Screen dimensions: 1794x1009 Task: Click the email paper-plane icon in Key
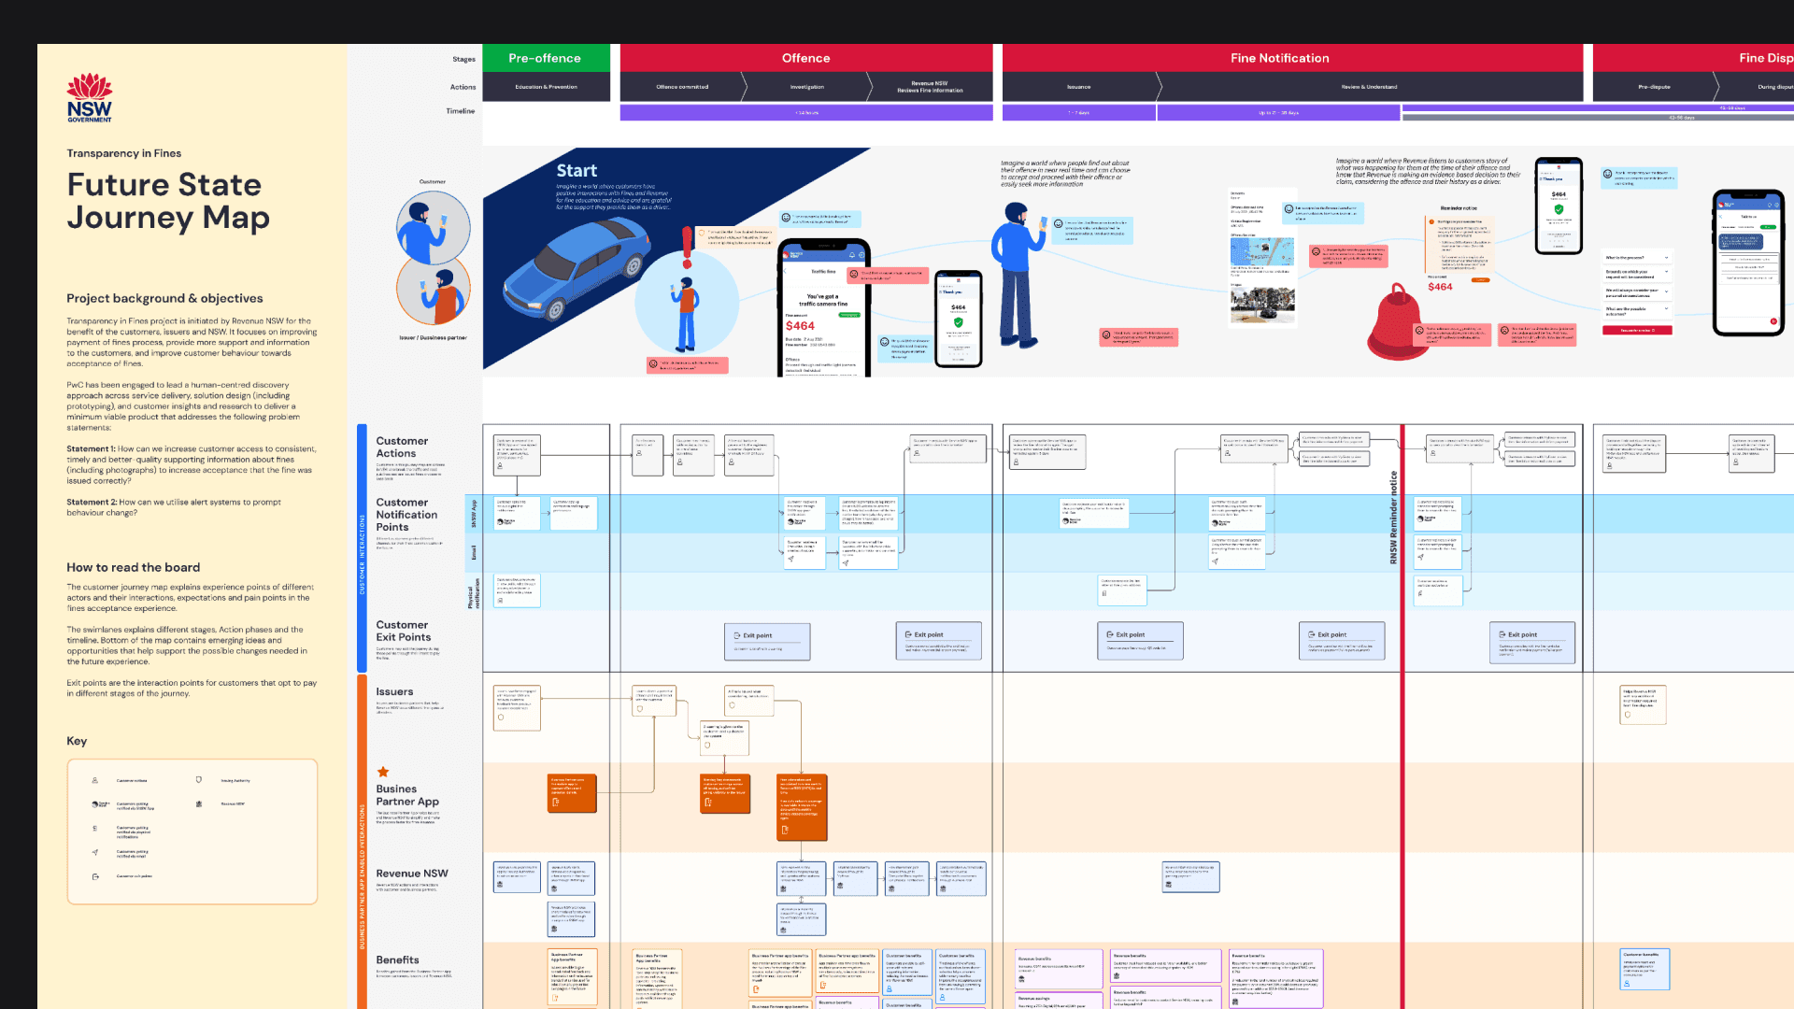pyautogui.click(x=94, y=852)
